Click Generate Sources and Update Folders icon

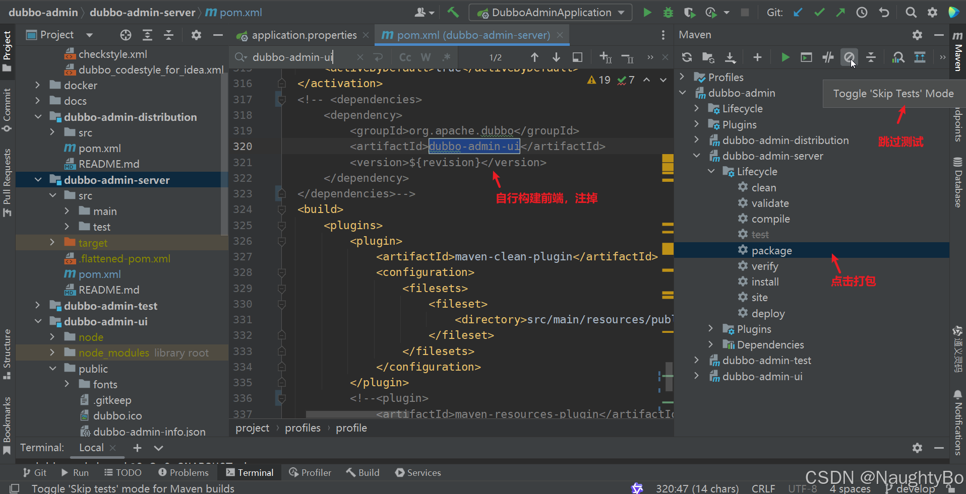coord(708,57)
